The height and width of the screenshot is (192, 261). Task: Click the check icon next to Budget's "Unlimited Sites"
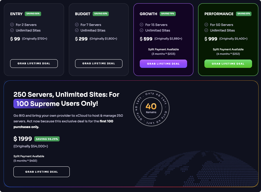77,30
